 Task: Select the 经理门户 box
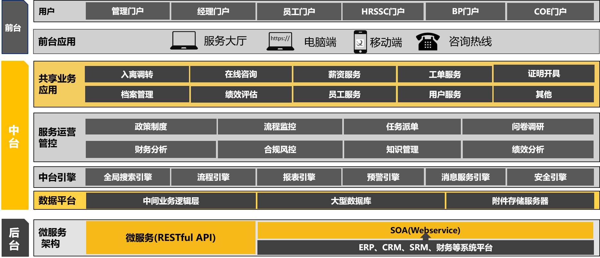coord(213,11)
